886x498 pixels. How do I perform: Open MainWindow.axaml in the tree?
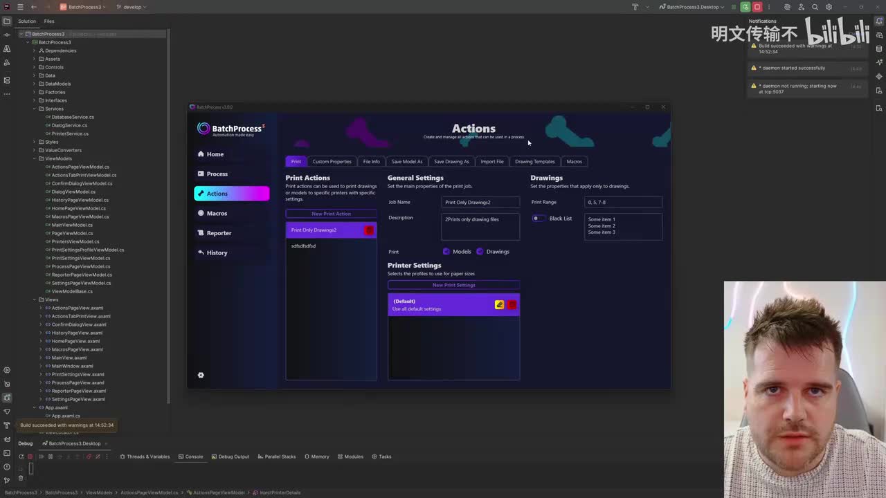[72, 366]
